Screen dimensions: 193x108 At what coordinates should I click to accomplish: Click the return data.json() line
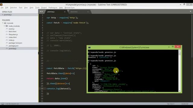57,79
